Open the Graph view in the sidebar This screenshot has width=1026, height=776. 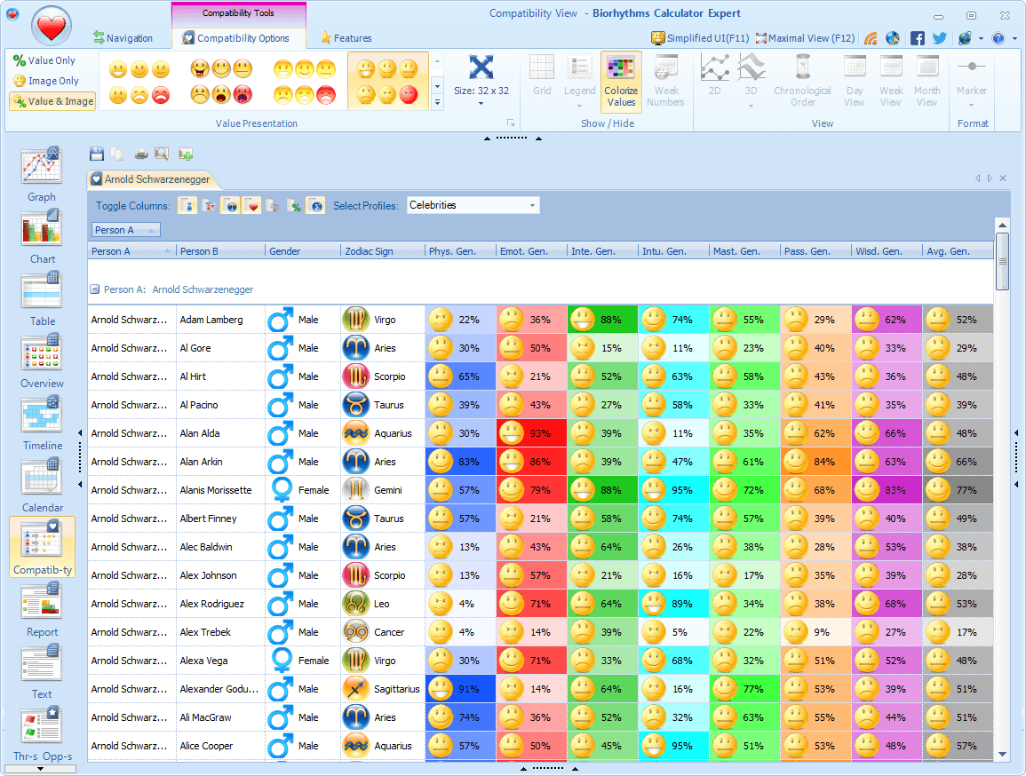click(42, 175)
